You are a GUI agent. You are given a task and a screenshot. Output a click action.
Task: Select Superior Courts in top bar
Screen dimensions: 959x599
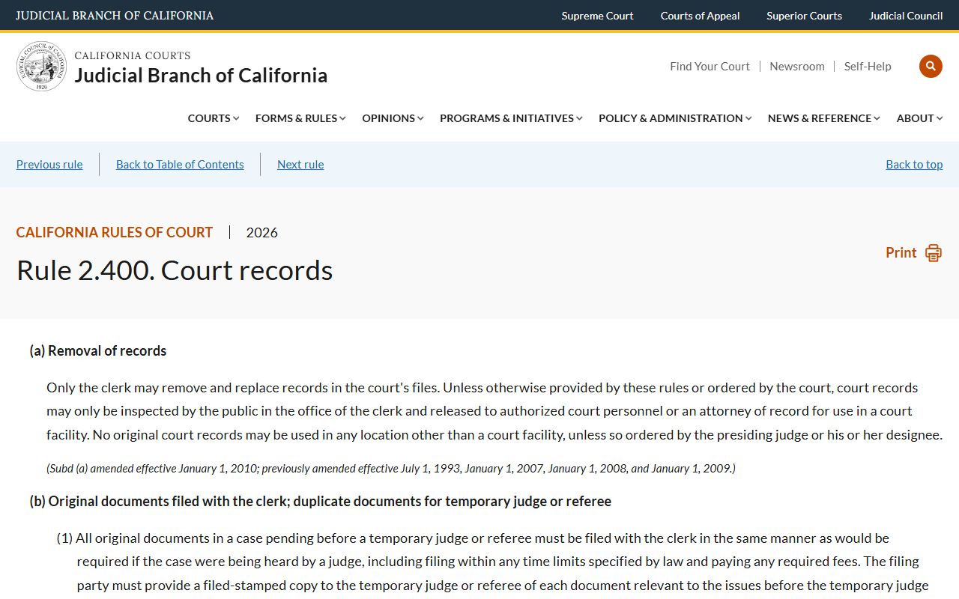[804, 16]
